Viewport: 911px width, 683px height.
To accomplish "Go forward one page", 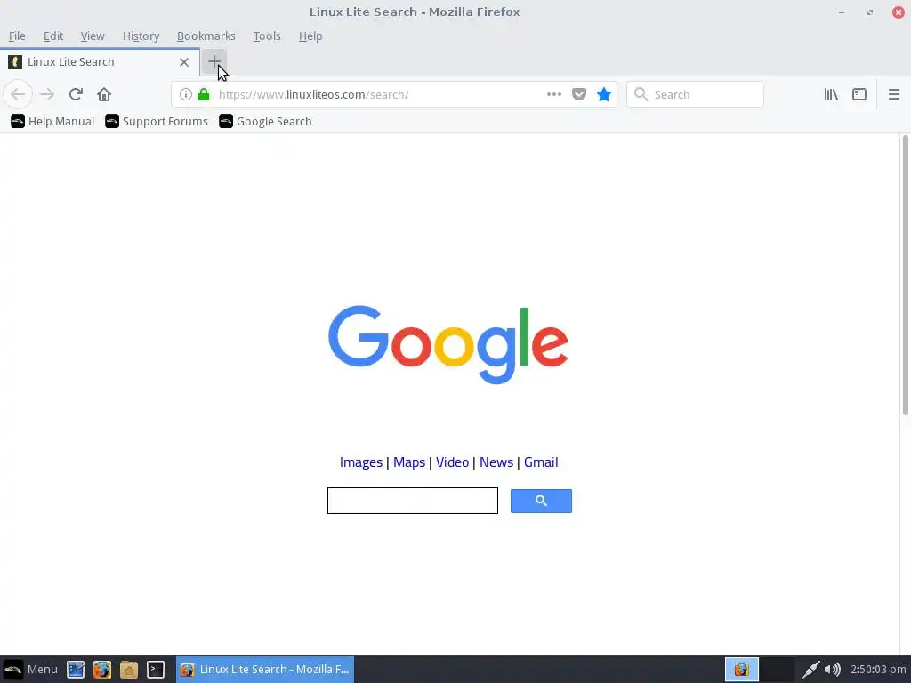I will 47,94.
